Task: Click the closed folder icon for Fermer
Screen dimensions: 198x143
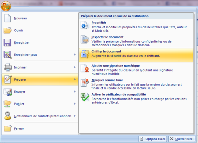Action: point(7,129)
